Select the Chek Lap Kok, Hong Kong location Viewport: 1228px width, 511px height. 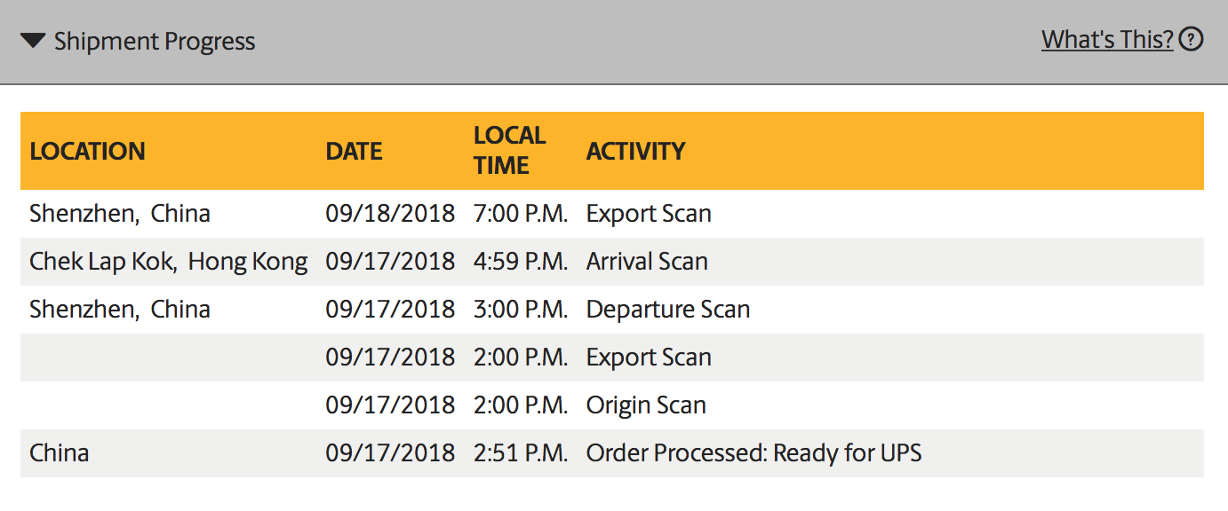(169, 262)
